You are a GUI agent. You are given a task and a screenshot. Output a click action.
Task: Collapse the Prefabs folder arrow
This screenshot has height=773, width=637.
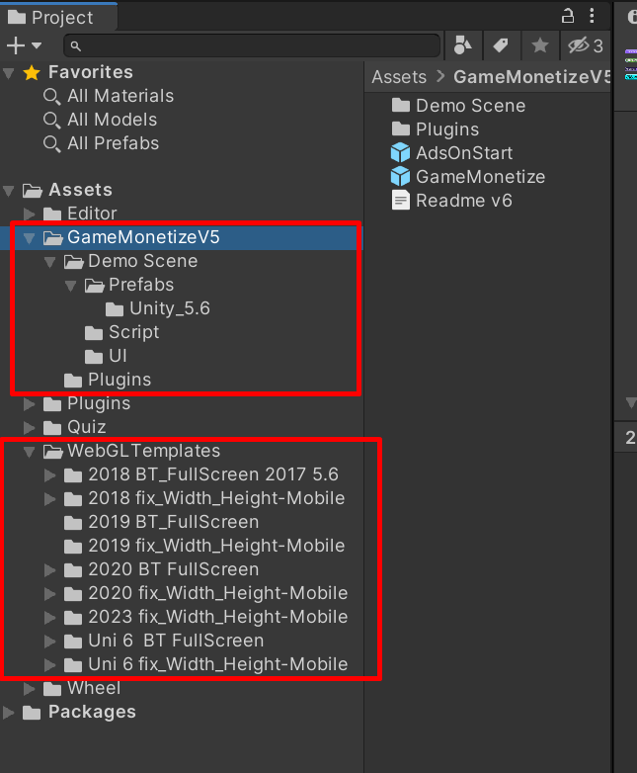[x=71, y=286]
